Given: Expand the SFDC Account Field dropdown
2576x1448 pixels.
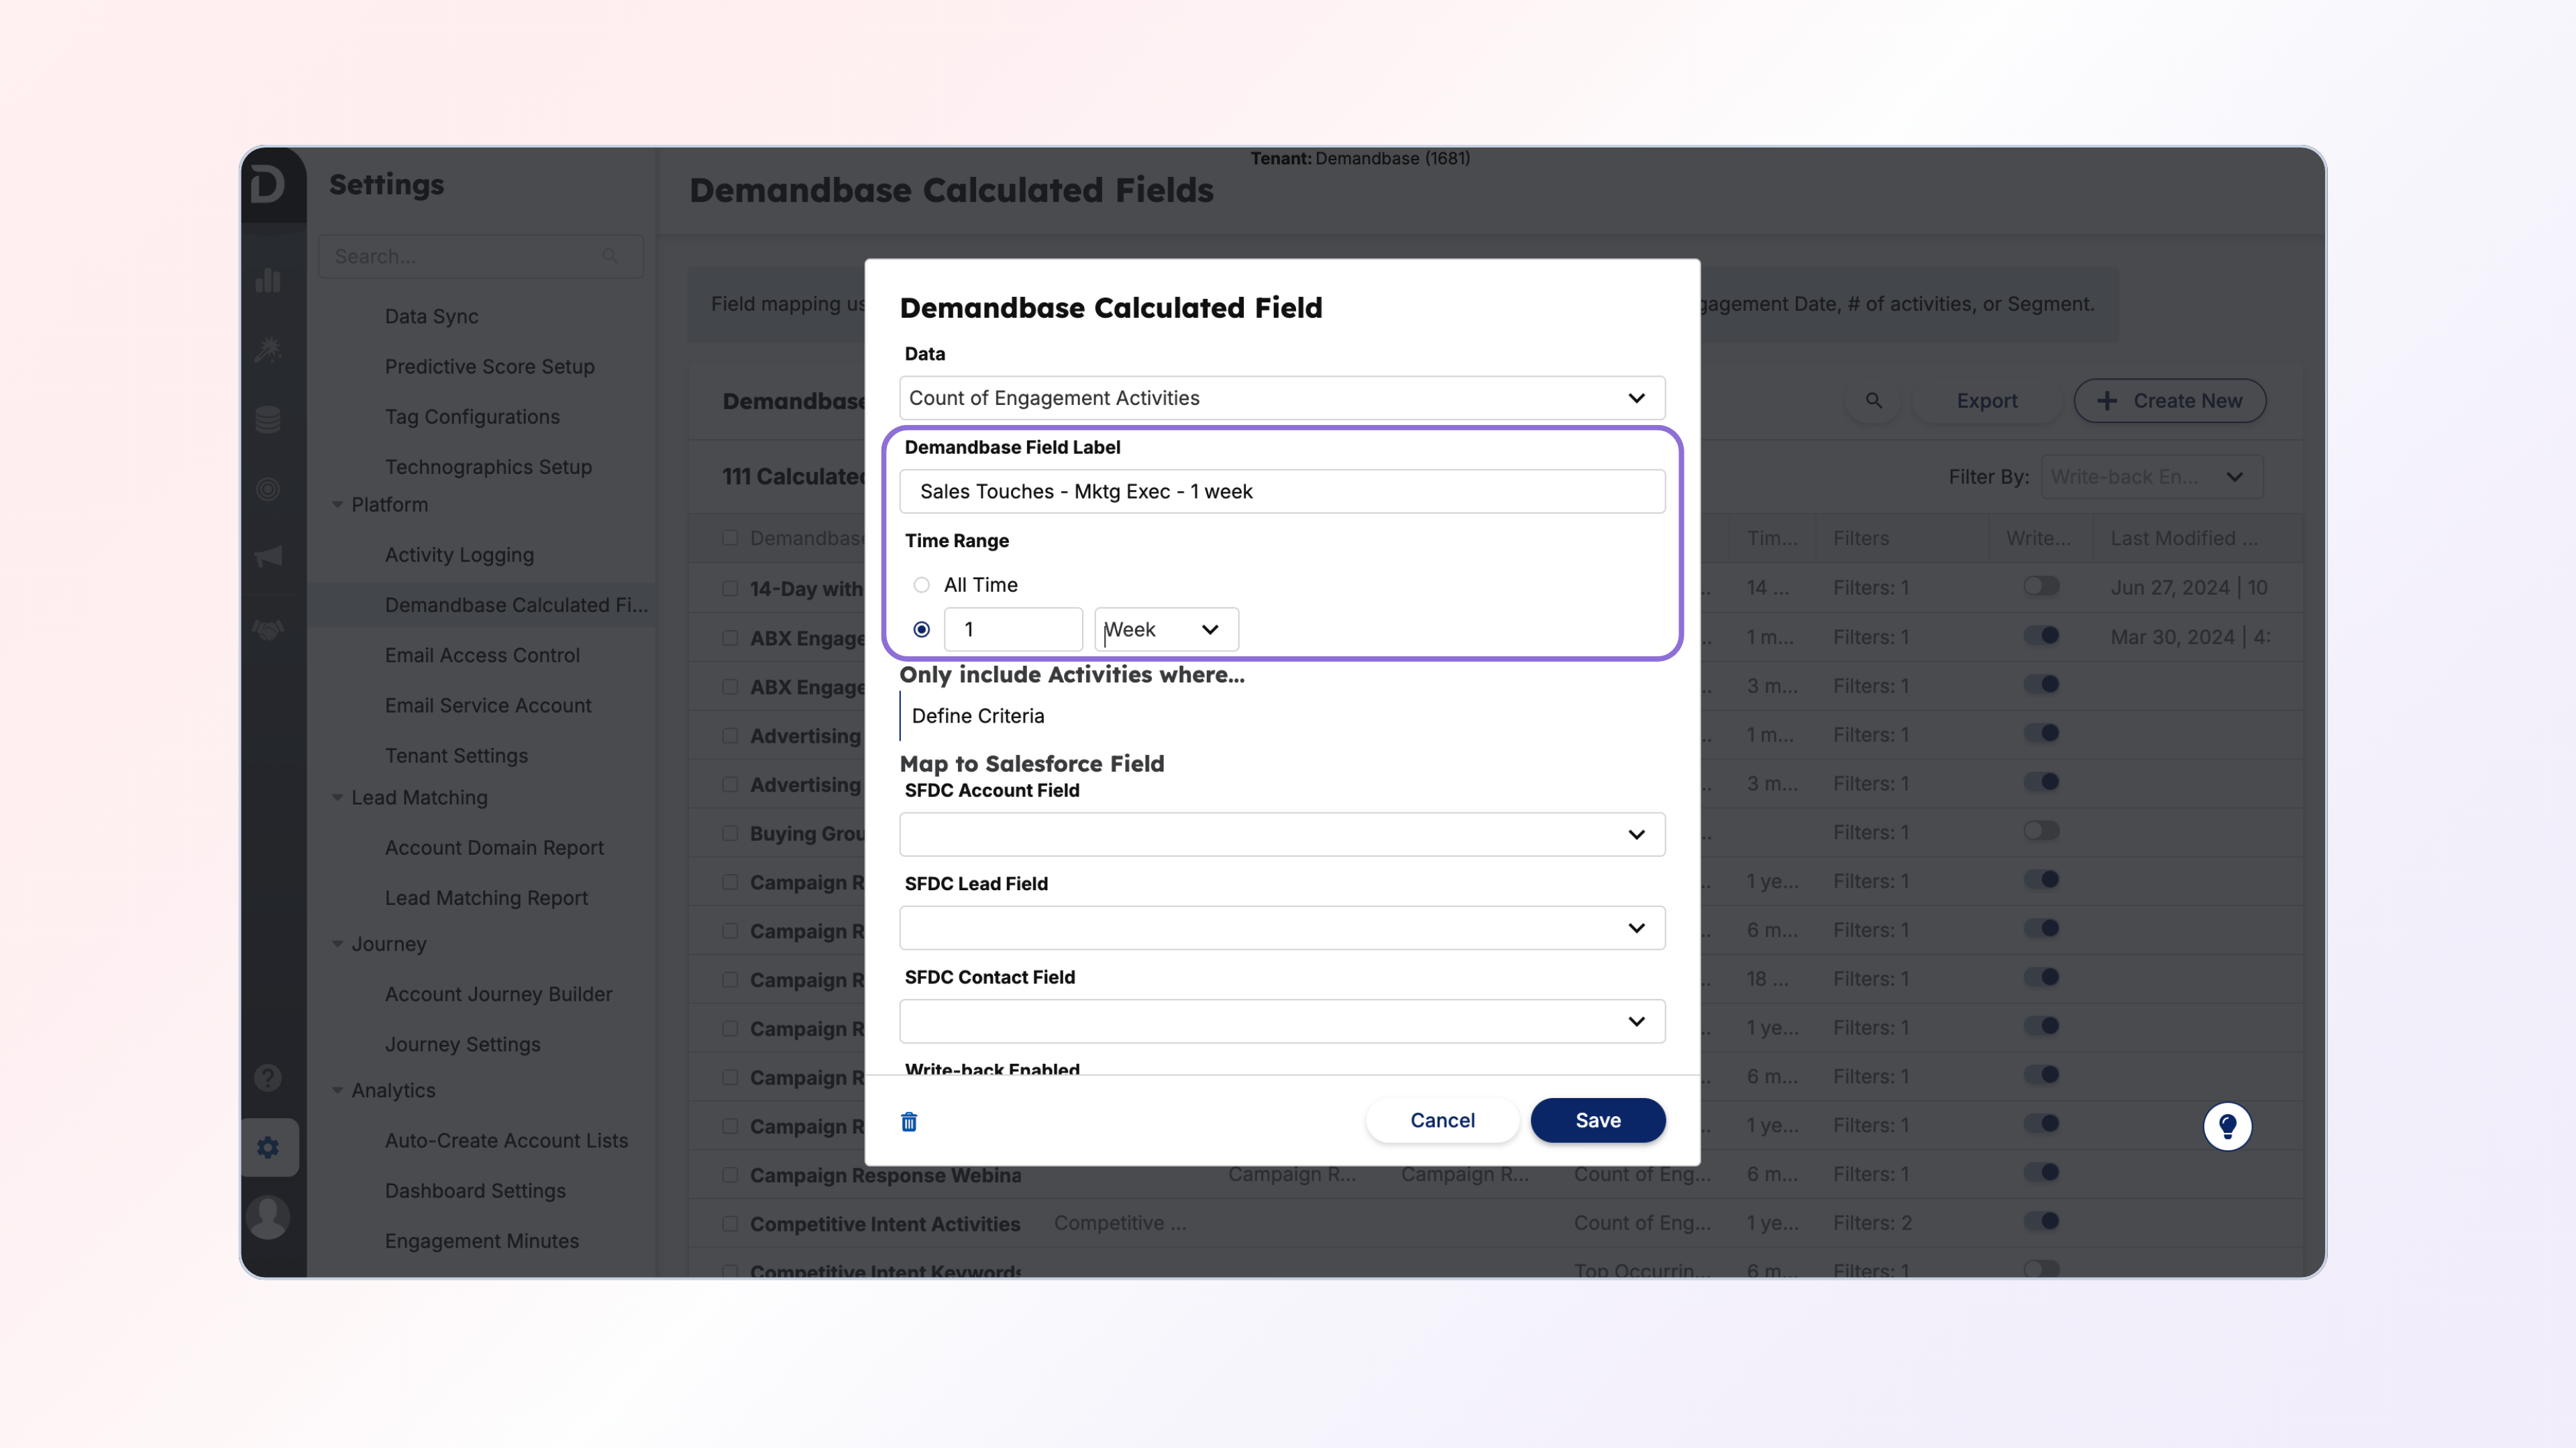Looking at the screenshot, I should point(1282,835).
